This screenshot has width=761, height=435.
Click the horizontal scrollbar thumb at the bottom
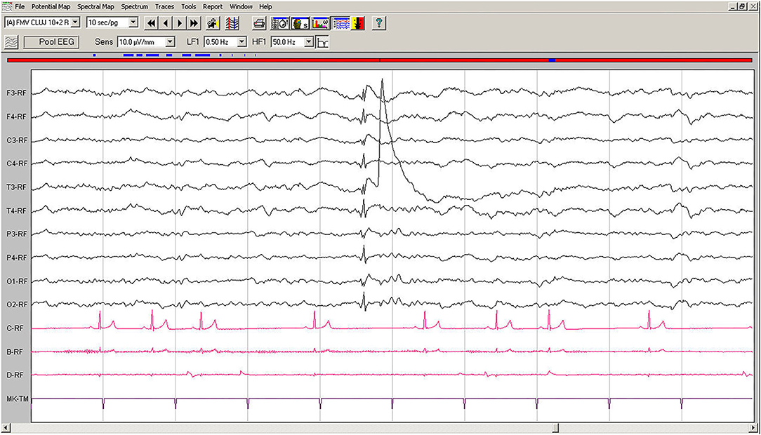[x=555, y=428]
